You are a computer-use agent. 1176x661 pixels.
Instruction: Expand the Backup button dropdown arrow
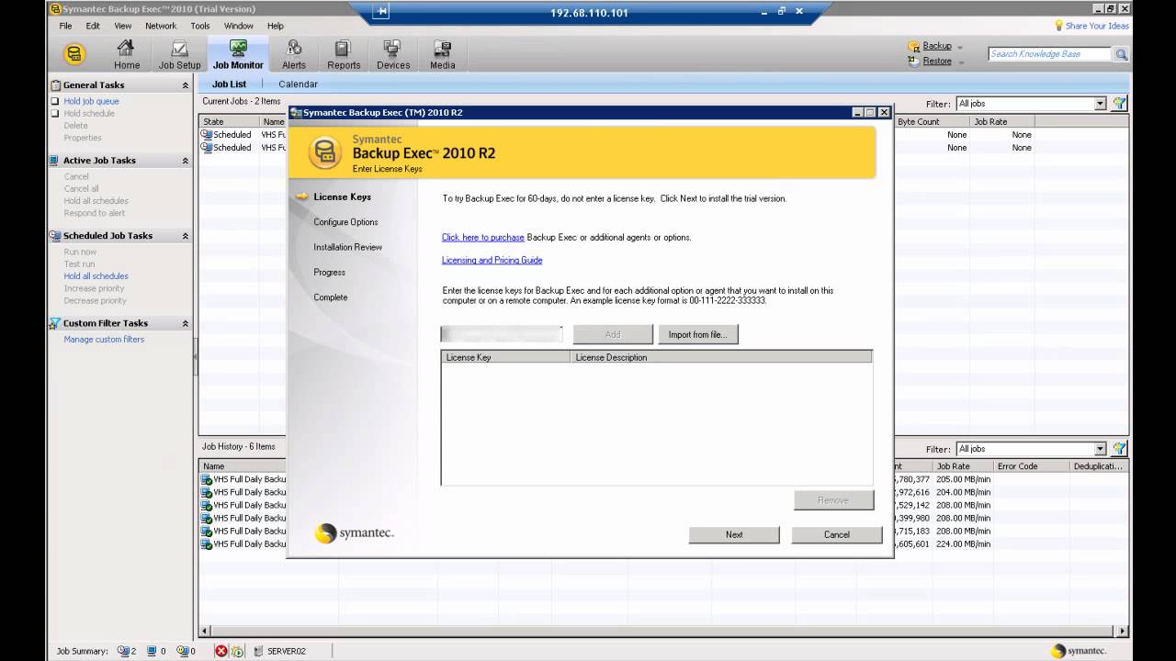tap(960, 47)
